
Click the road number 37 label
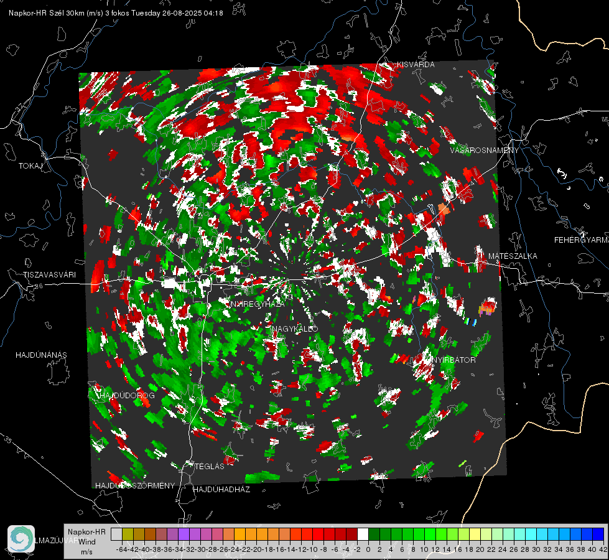(19, 107)
